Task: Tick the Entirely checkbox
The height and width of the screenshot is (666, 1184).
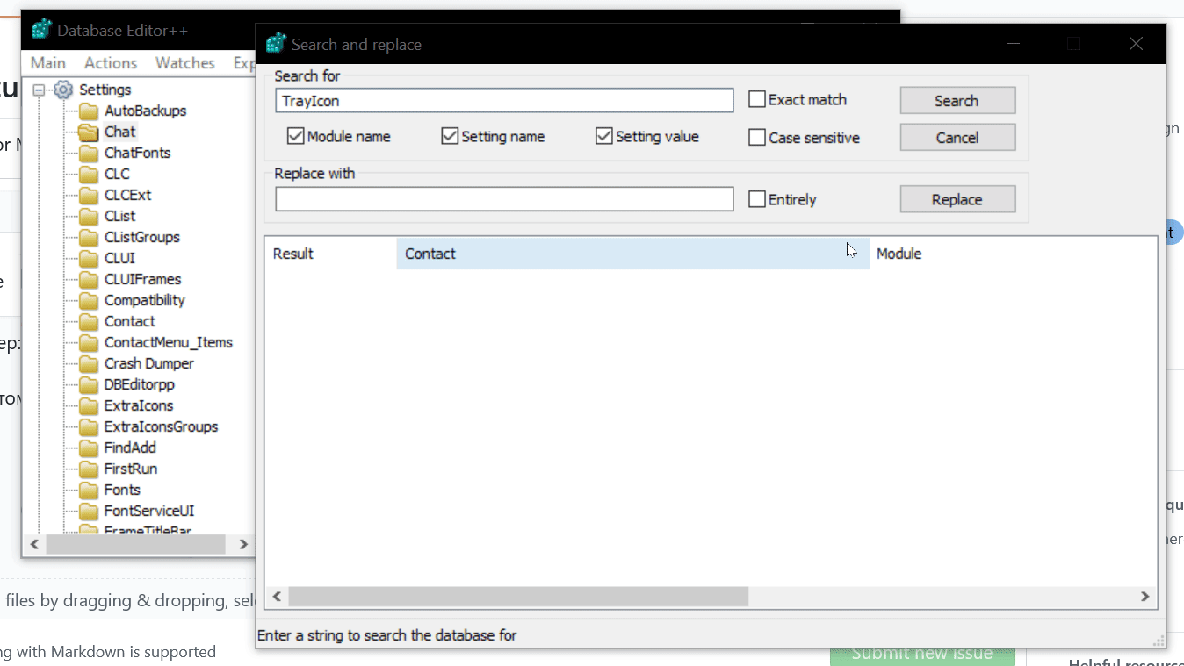Action: tap(757, 200)
